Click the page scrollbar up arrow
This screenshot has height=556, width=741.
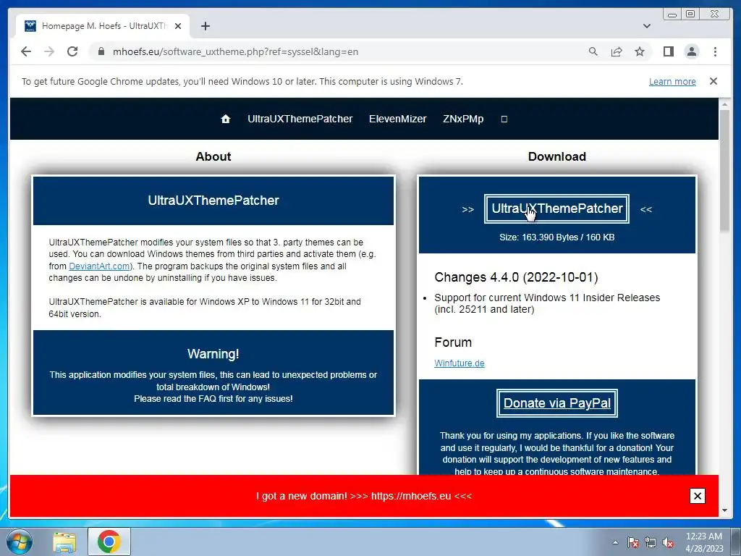click(x=724, y=104)
